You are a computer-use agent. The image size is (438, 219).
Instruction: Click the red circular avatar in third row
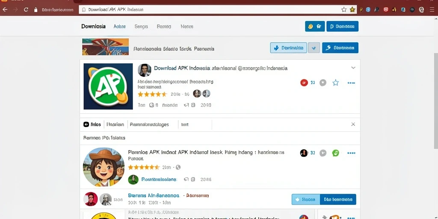pyautogui.click(x=91, y=199)
